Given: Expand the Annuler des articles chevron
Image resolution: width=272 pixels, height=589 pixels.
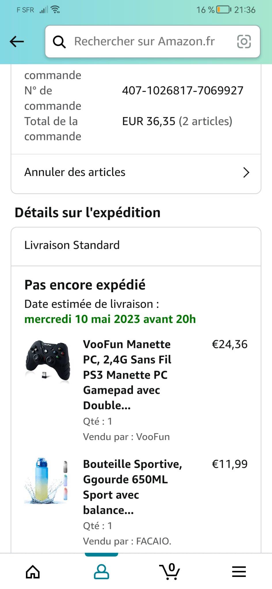Looking at the screenshot, I should pos(246,173).
